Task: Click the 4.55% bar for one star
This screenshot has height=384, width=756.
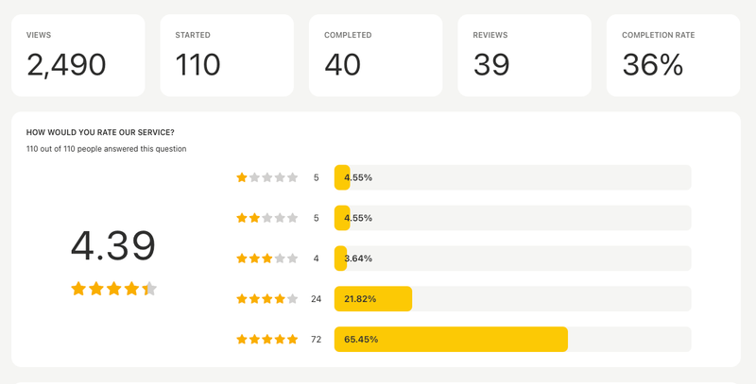Action: pyautogui.click(x=512, y=177)
